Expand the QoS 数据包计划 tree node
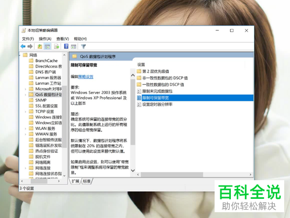 coord(26,95)
